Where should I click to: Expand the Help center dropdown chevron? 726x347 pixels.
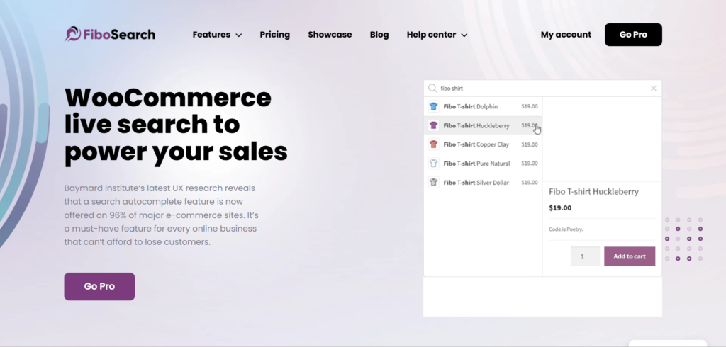click(x=464, y=35)
